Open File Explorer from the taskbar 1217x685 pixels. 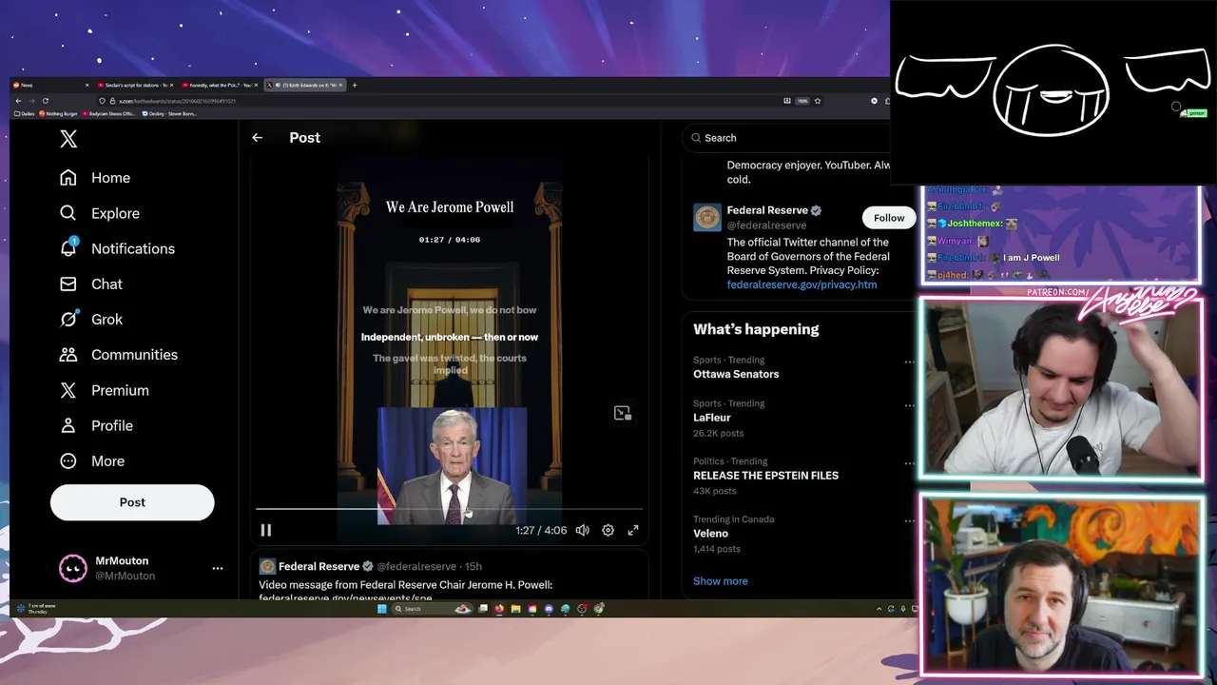515,609
